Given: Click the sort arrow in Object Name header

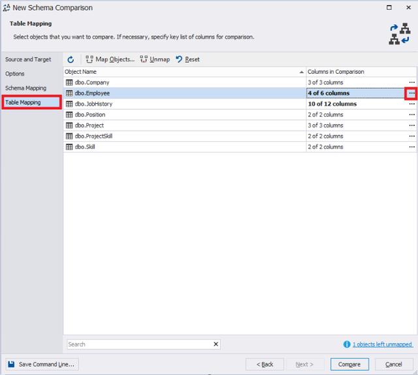Looking at the screenshot, I should (x=302, y=72).
